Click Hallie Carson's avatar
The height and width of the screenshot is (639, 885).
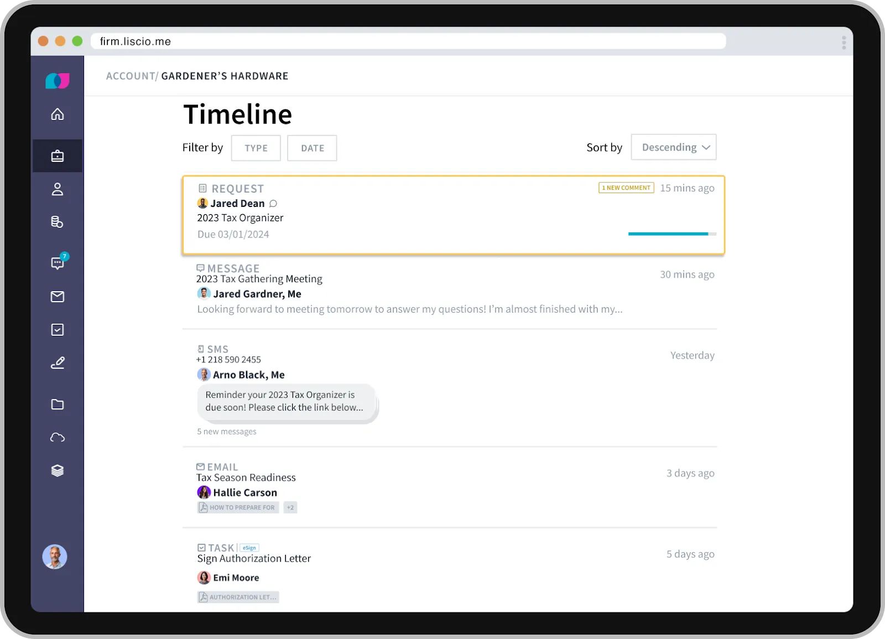pos(204,492)
